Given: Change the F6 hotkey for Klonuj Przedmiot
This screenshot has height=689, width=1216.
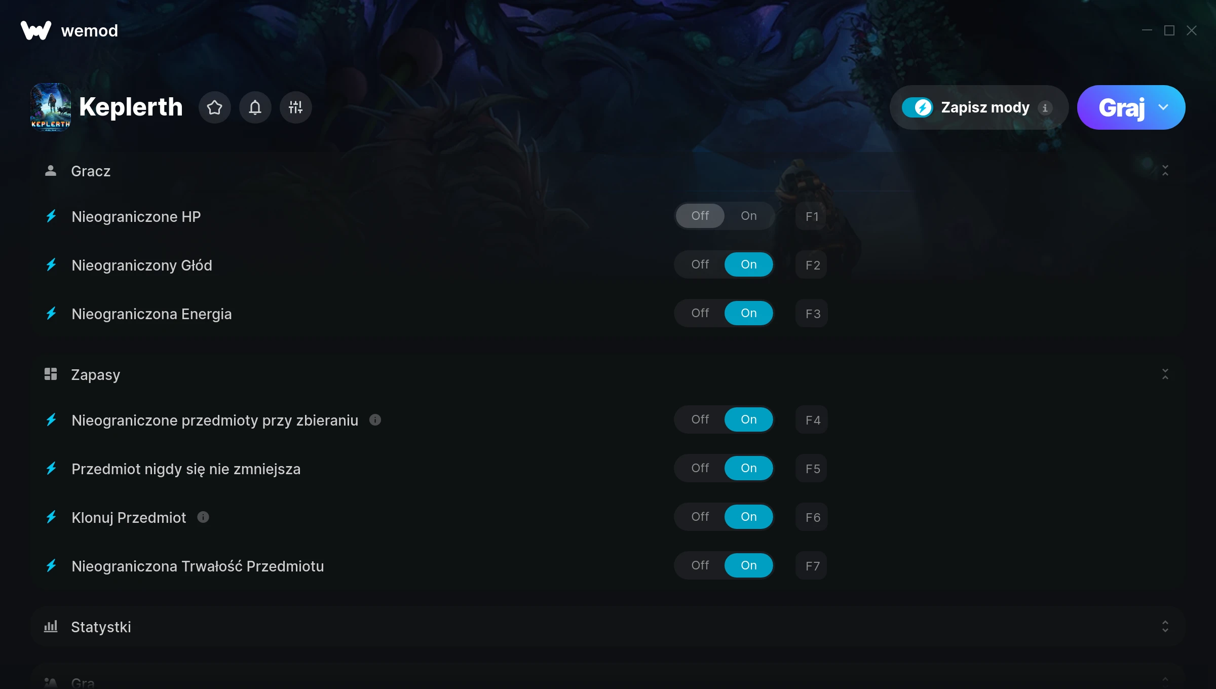Looking at the screenshot, I should [812, 517].
